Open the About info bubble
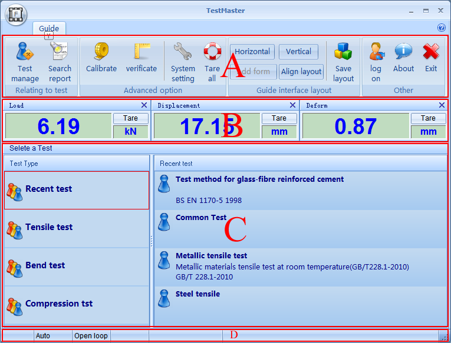Screen dimensions: 451x343 (x=403, y=58)
